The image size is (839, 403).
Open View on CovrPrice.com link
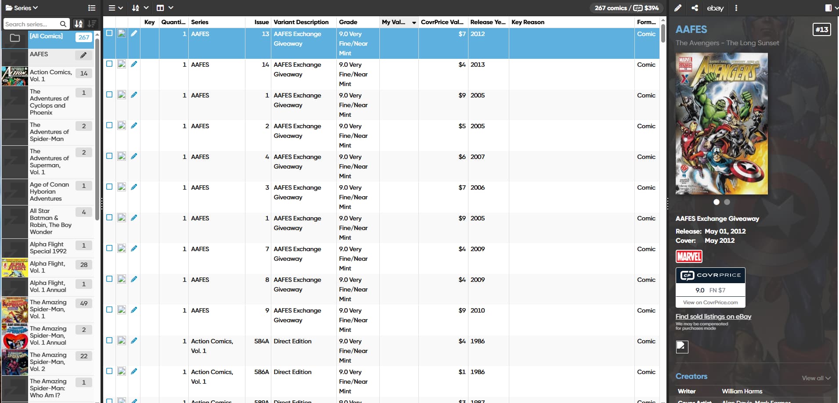tap(710, 302)
